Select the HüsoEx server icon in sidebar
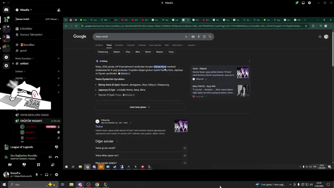Screen dimensions: 334x188 (x=6, y=20)
